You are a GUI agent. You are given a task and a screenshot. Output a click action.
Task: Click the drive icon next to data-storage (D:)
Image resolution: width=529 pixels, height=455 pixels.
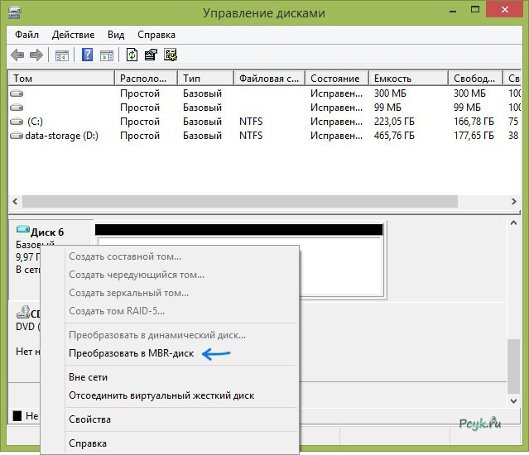tap(17, 135)
